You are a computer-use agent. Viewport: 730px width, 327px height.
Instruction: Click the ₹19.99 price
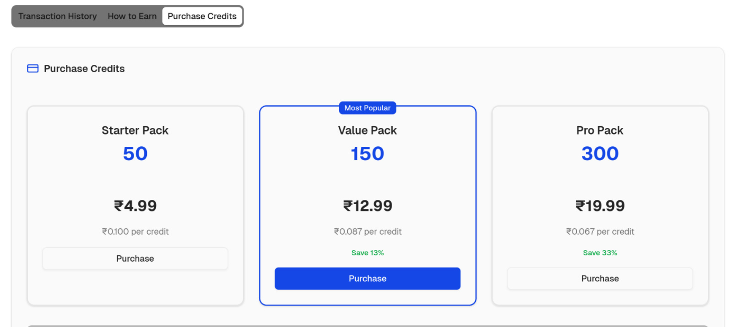click(600, 206)
